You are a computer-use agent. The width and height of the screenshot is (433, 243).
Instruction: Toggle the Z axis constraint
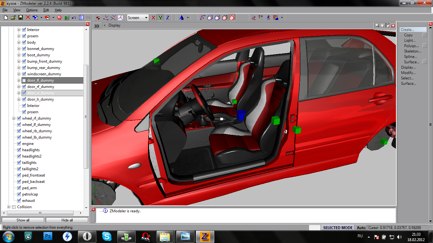pyautogui.click(x=167, y=18)
